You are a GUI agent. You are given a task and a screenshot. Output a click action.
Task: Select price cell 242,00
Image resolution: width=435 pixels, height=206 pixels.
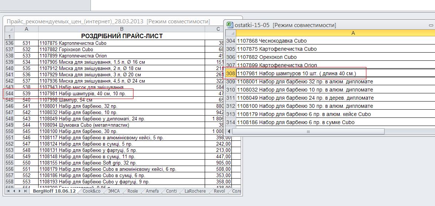coord(218,144)
